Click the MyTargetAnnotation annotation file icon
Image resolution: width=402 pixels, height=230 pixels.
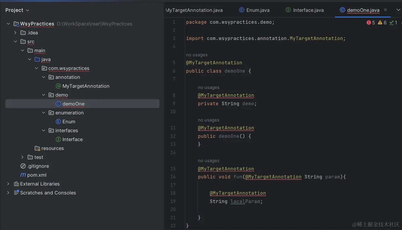coord(58,86)
